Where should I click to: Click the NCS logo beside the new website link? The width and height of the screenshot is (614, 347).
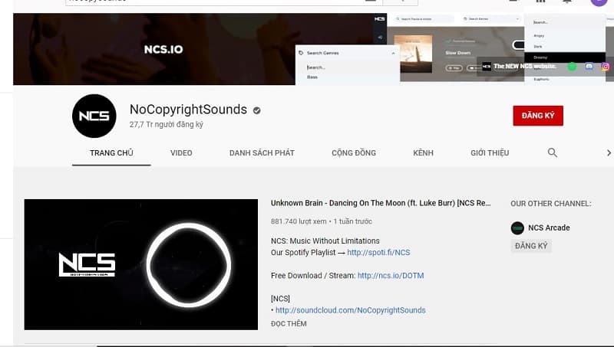point(487,67)
